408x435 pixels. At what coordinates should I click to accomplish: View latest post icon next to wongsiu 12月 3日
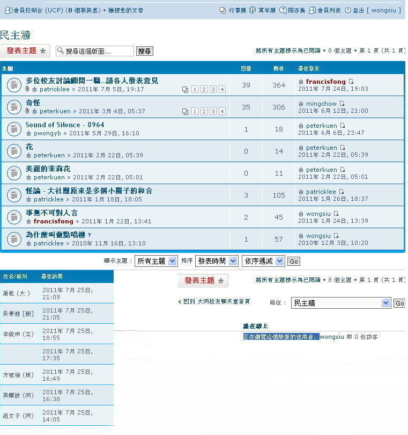[336, 236]
